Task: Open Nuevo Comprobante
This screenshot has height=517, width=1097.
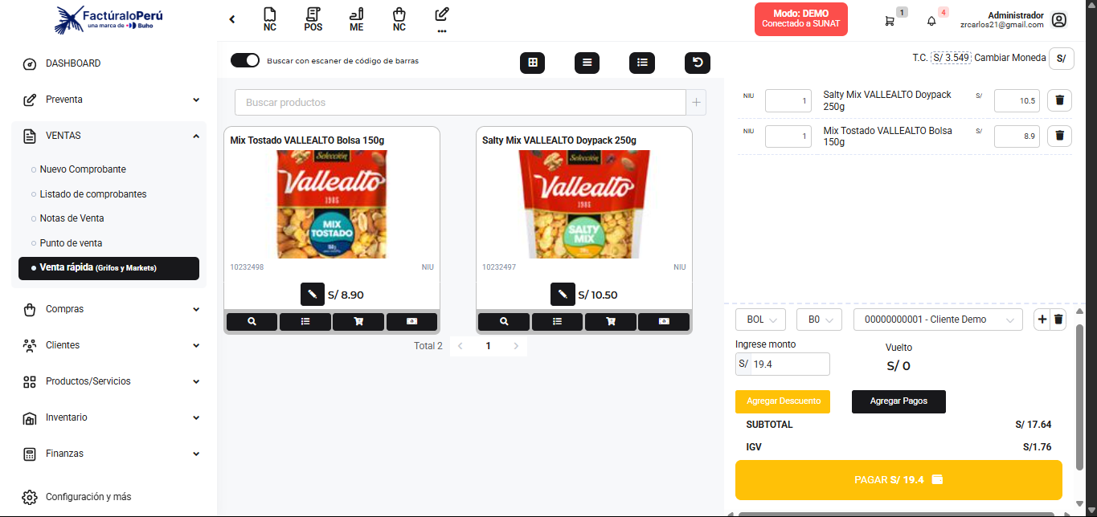Action: click(x=83, y=169)
